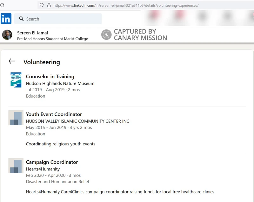Click the padlock site security icon
This screenshot has height=202, width=254.
click(49, 5)
